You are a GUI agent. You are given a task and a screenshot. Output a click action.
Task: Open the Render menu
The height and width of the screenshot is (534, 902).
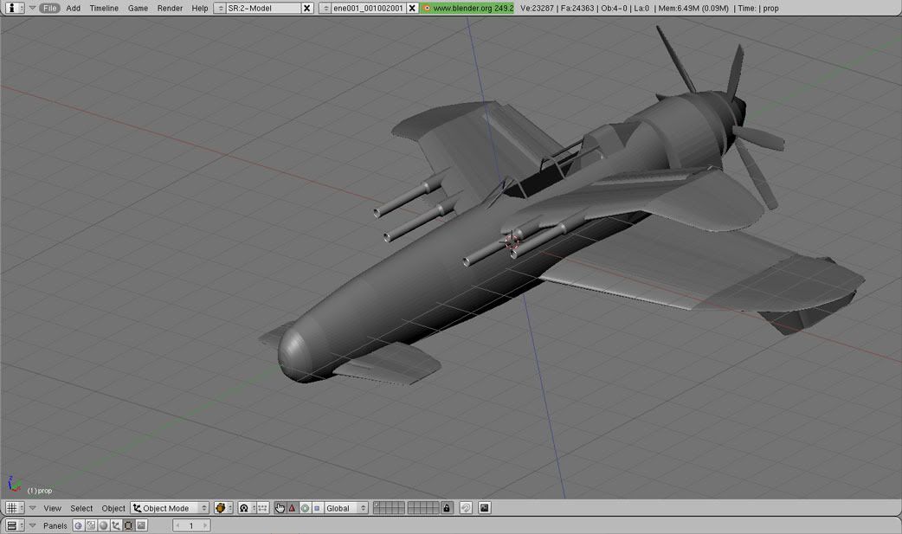[170, 8]
